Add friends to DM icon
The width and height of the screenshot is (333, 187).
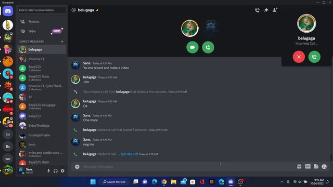(275, 10)
